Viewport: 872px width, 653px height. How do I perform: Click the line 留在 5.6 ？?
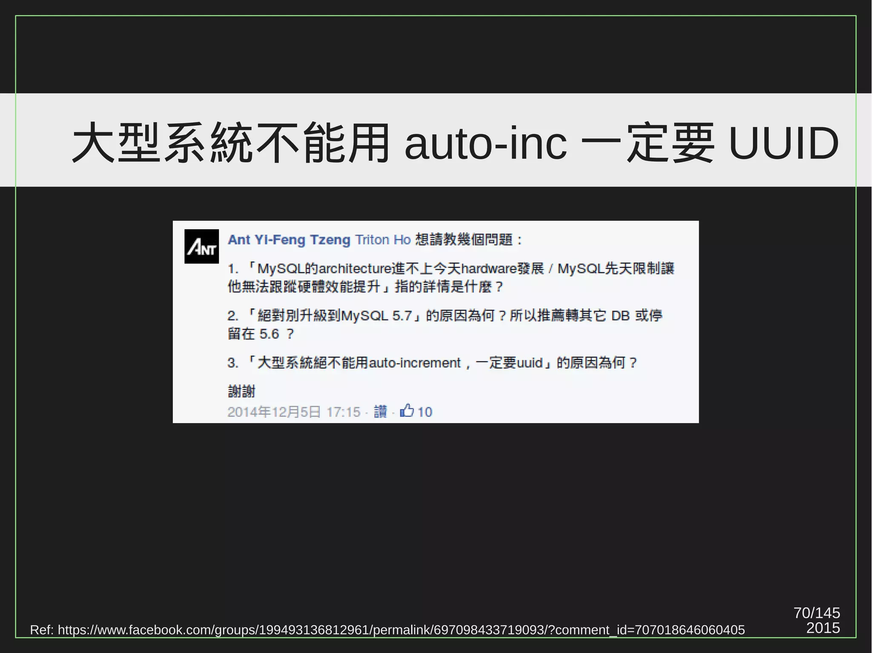261,334
